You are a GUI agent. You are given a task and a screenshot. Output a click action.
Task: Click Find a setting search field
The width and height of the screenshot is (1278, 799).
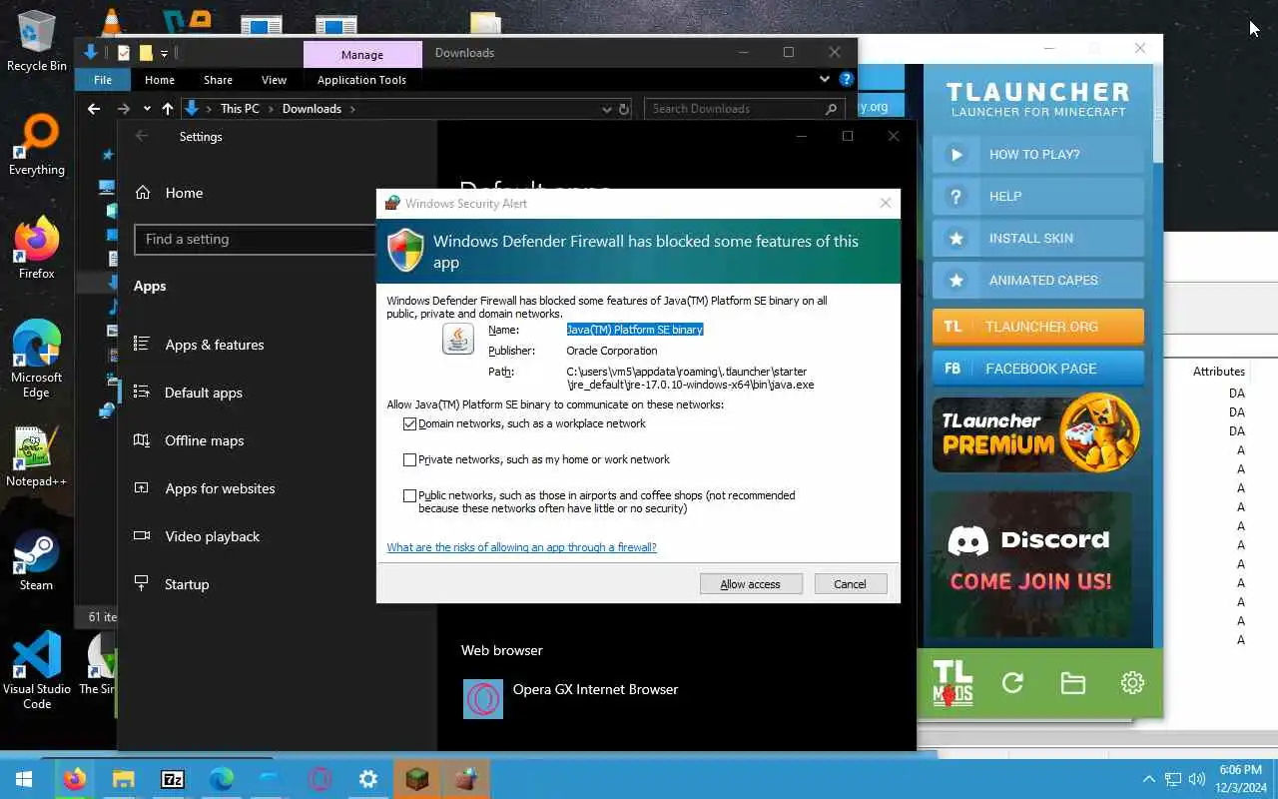point(256,240)
